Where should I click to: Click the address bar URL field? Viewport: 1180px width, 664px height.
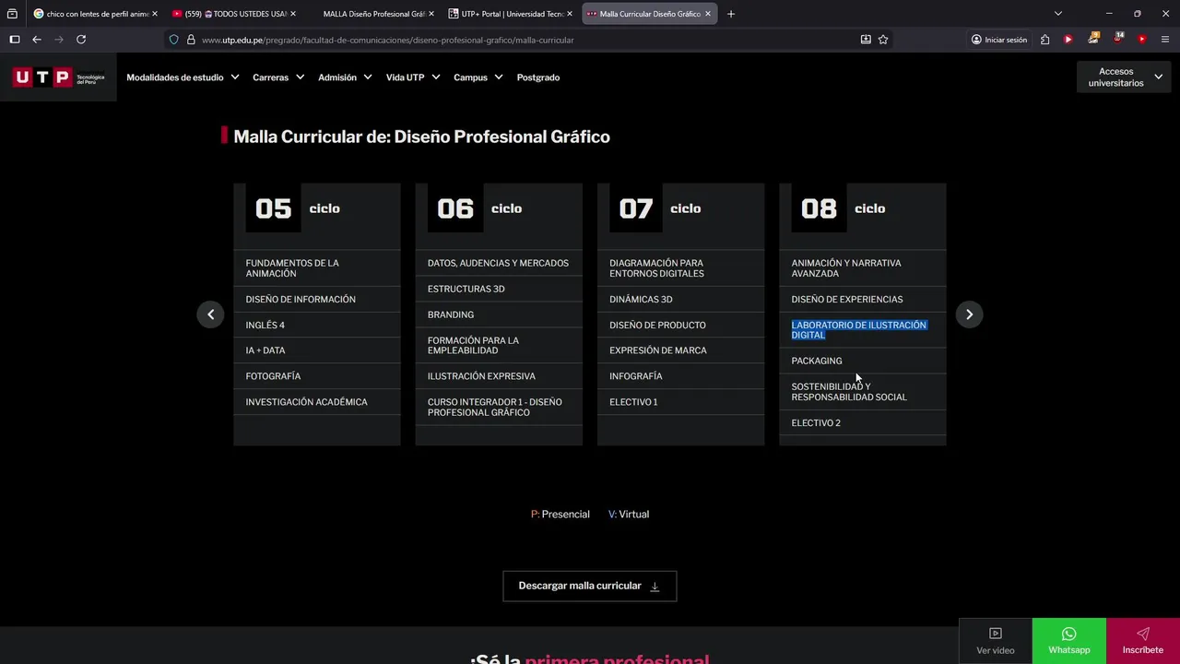[516, 40]
